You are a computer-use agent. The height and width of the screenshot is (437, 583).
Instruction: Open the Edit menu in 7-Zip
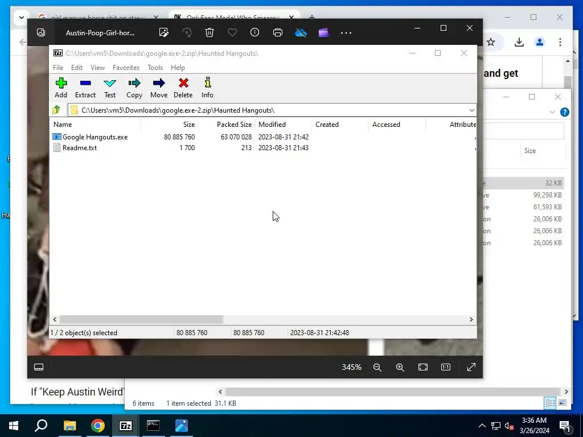(77, 68)
